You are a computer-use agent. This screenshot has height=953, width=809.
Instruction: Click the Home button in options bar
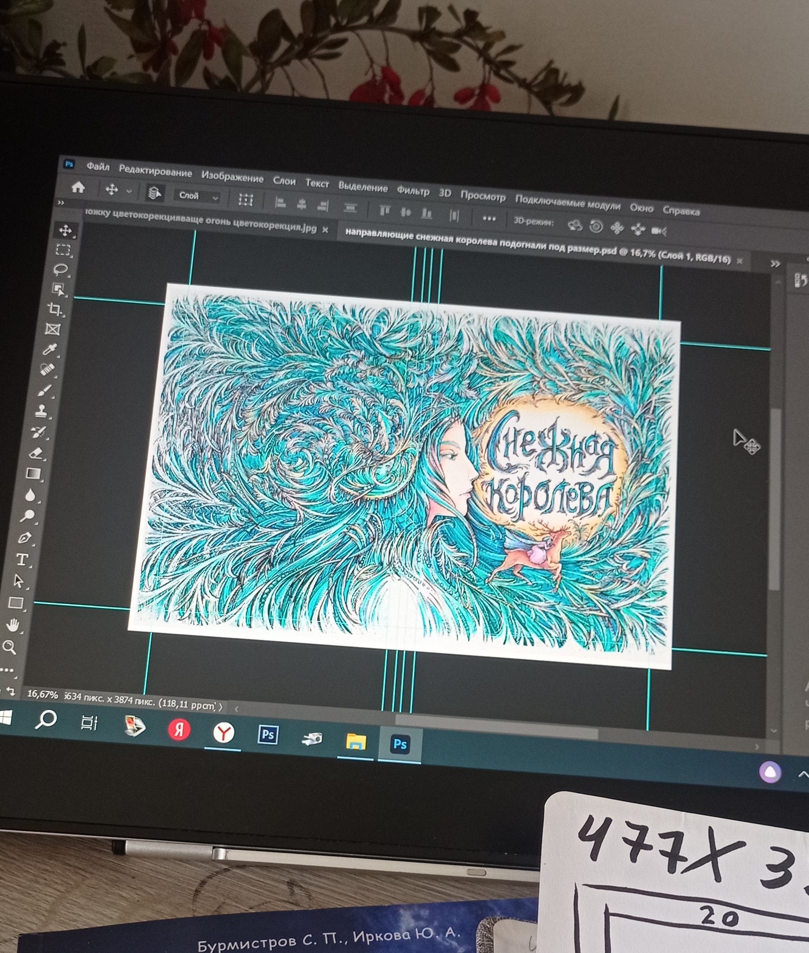tap(78, 187)
